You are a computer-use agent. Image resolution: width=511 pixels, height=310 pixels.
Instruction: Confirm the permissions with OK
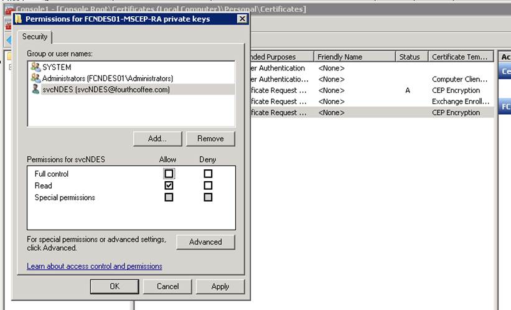click(114, 286)
